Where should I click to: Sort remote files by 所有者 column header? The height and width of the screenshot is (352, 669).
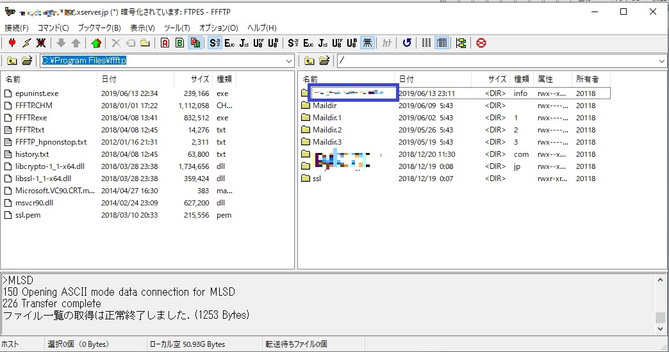(x=591, y=79)
